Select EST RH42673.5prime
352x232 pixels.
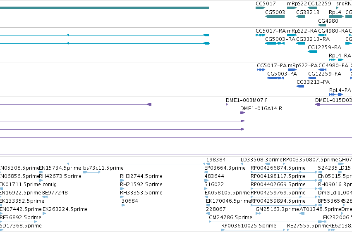pos(60,176)
